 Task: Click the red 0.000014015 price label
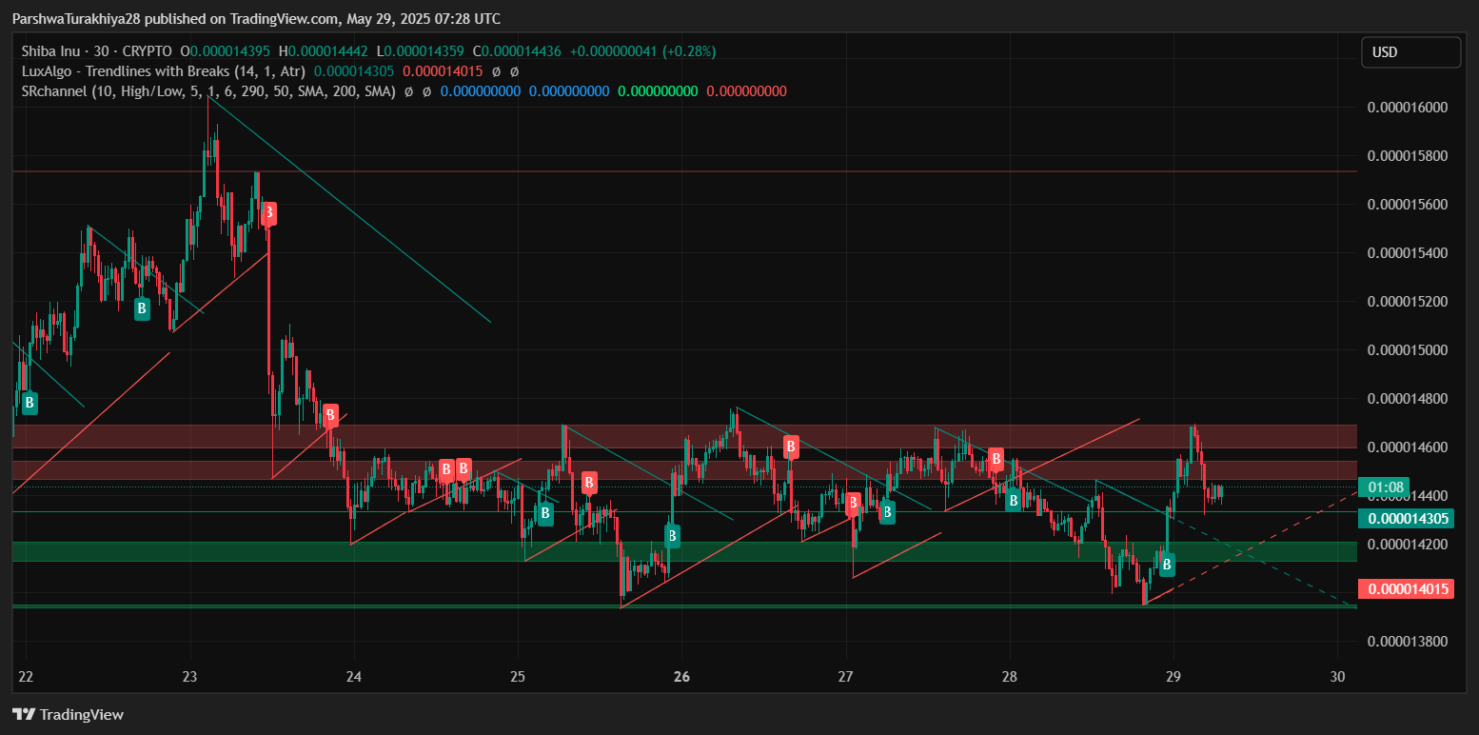1405,589
